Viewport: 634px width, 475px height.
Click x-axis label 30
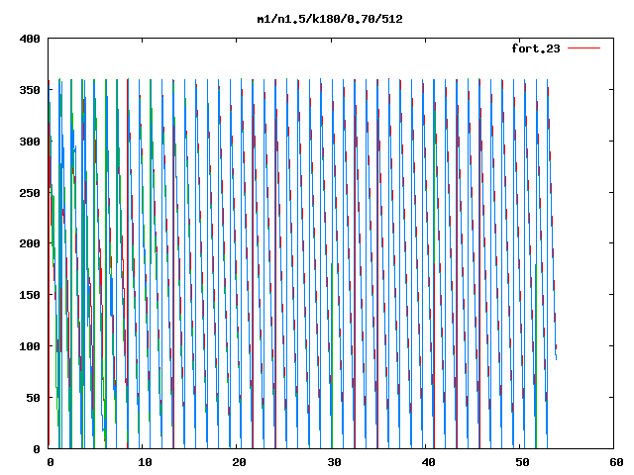(x=334, y=462)
